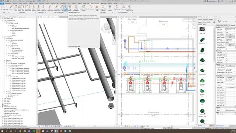Expand the Electrical node in Project Browser

pos(4,60)
